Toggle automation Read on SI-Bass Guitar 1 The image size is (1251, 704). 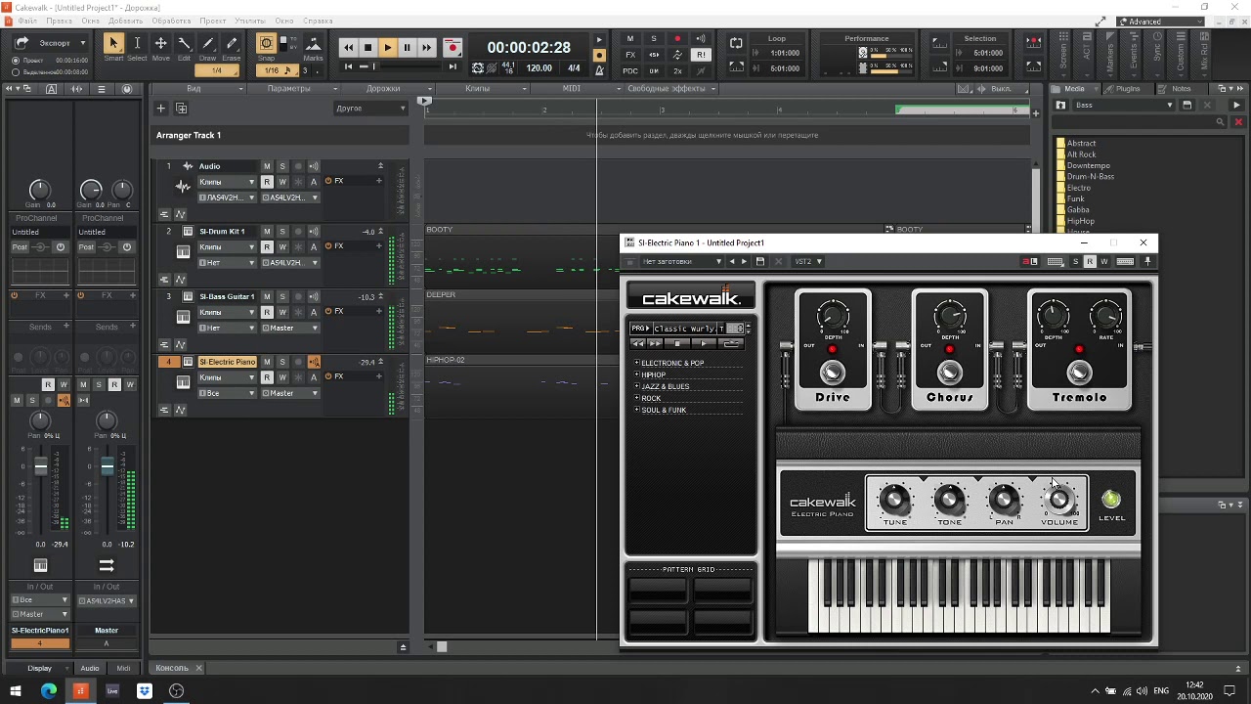[267, 312]
